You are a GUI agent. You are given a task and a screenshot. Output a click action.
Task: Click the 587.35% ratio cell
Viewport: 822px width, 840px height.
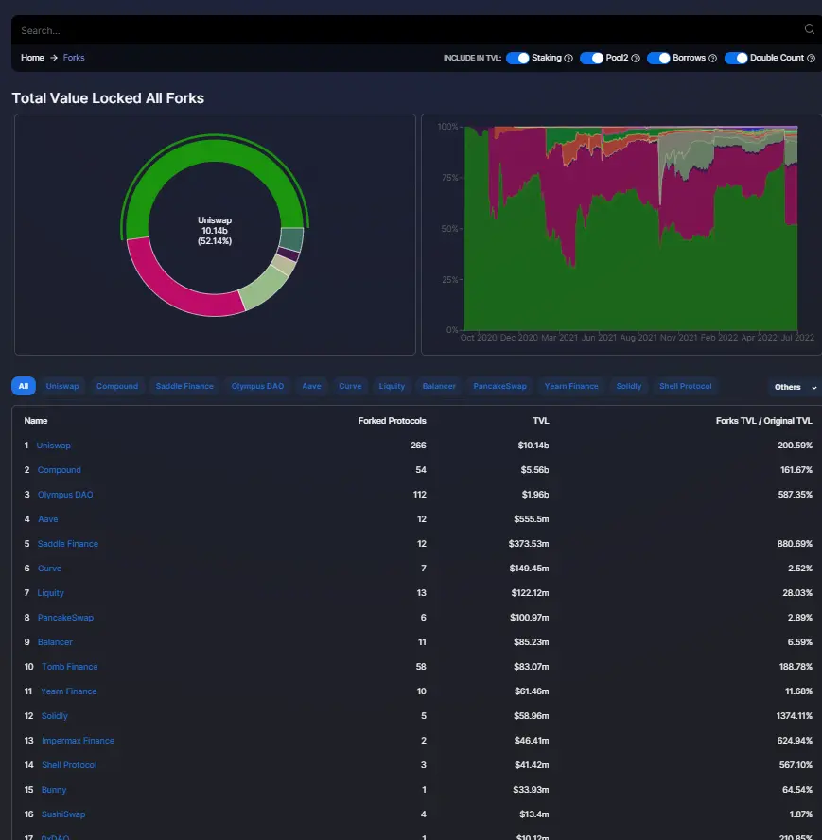click(x=796, y=495)
